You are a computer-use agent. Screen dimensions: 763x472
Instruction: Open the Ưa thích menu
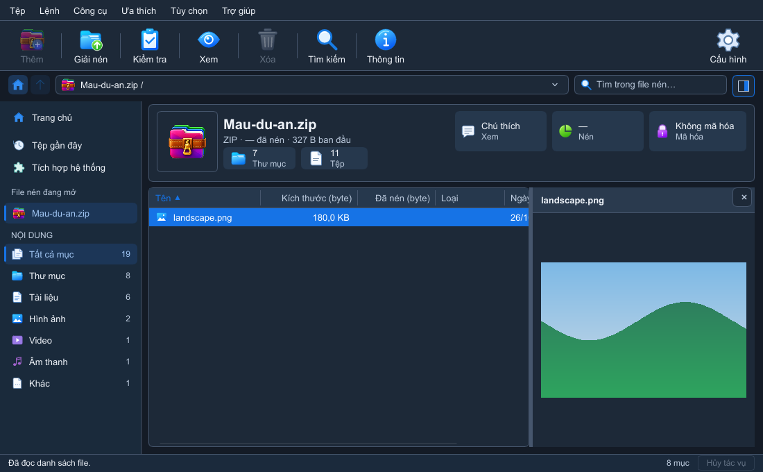[x=139, y=10]
